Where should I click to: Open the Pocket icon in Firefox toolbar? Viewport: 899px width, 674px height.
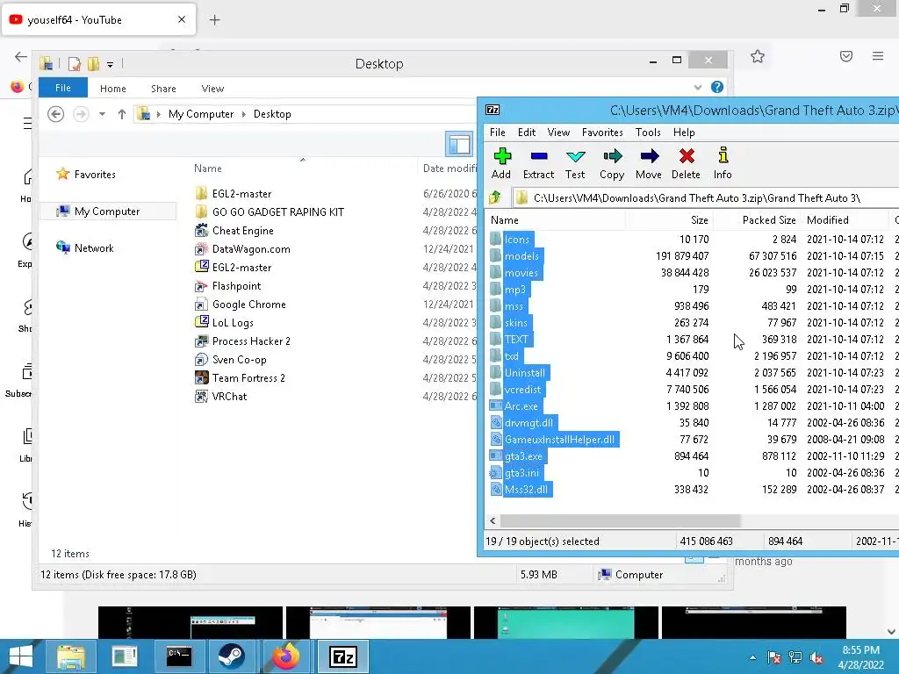click(846, 56)
